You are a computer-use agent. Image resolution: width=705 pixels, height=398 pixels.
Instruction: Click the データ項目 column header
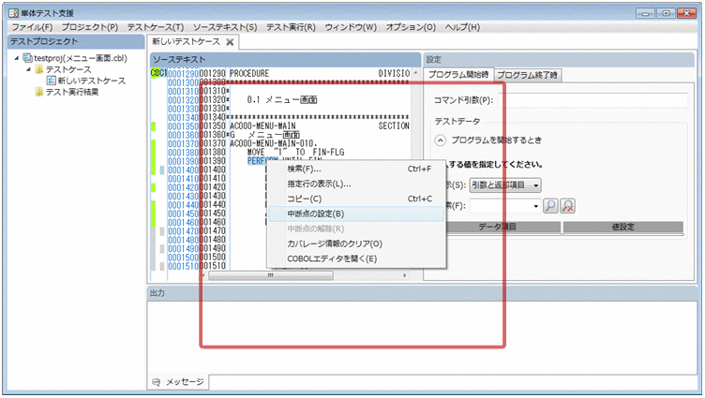click(x=498, y=228)
